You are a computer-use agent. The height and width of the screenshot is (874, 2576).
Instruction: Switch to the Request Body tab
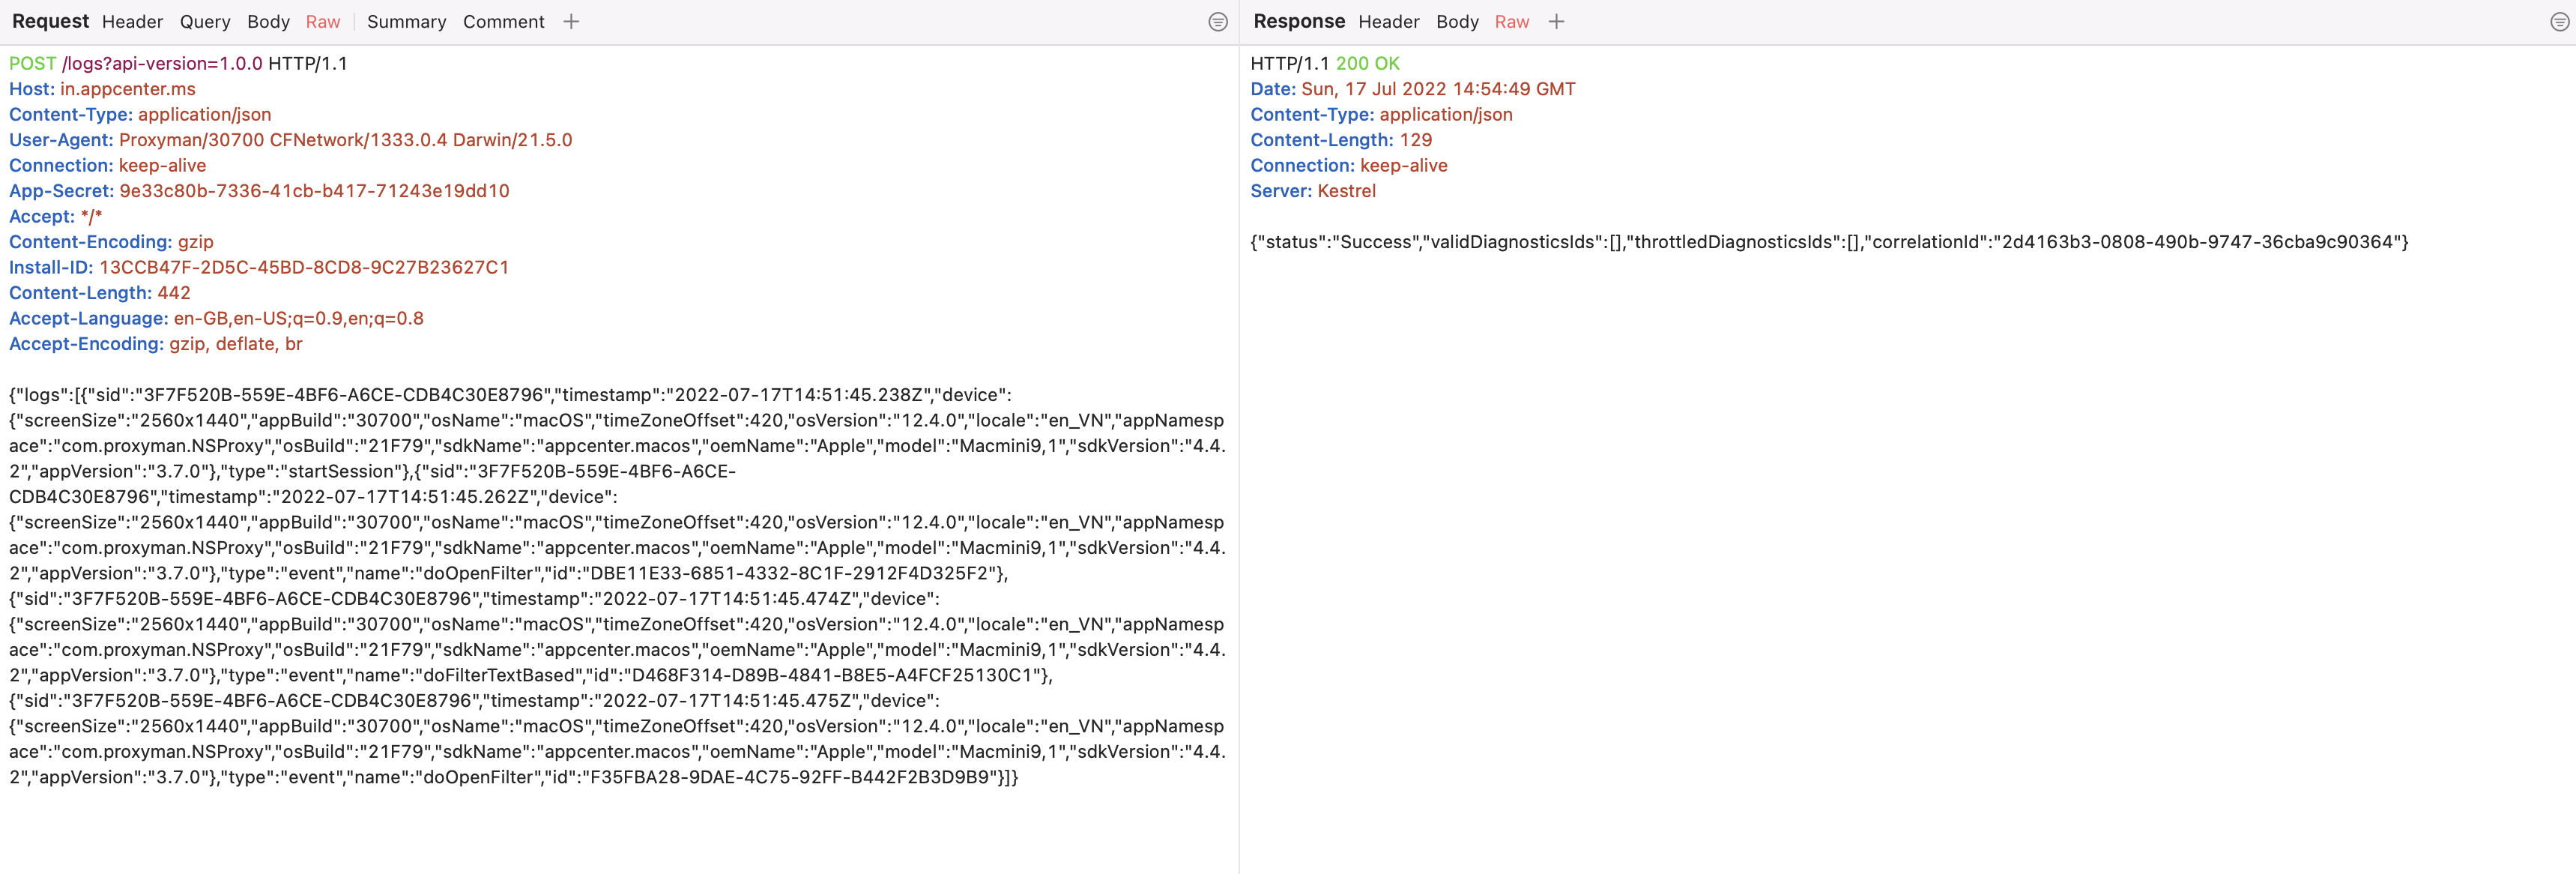[267, 21]
